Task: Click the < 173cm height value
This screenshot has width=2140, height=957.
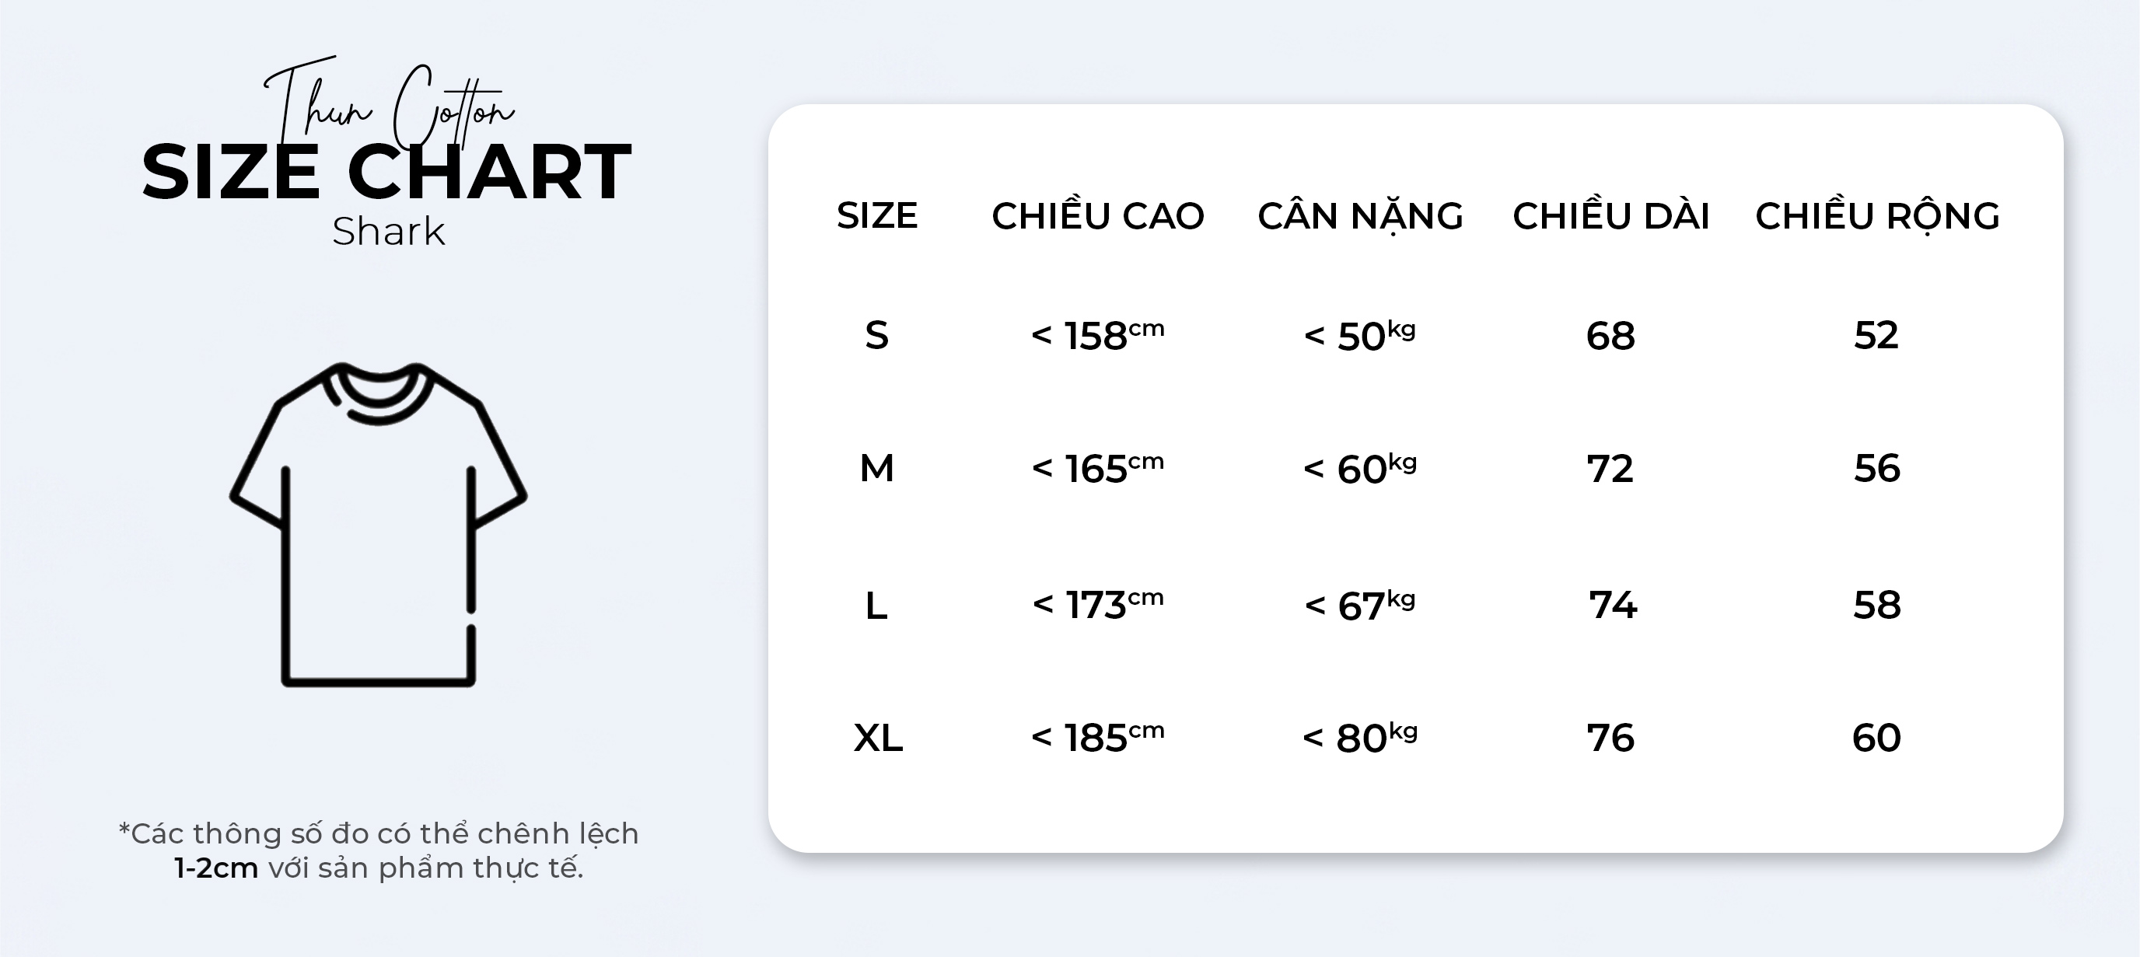Action: click(x=1097, y=605)
